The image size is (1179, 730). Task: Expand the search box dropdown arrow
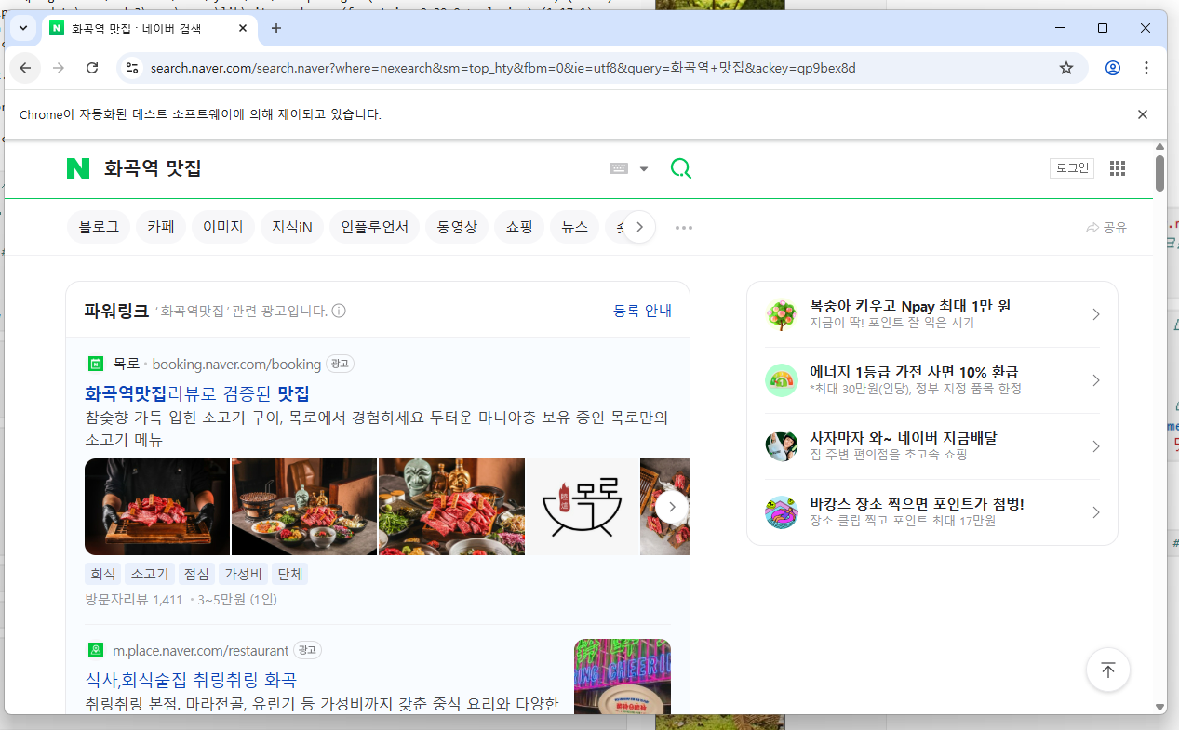(644, 169)
